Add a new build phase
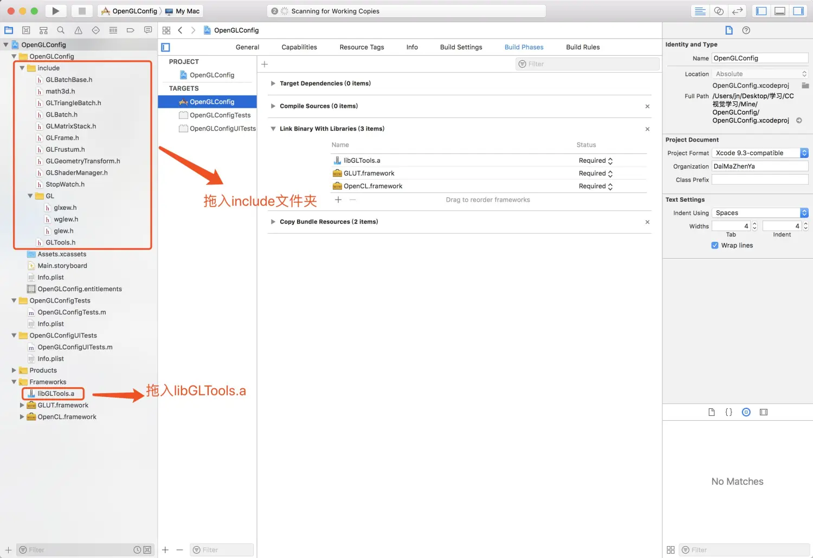 pyautogui.click(x=264, y=64)
